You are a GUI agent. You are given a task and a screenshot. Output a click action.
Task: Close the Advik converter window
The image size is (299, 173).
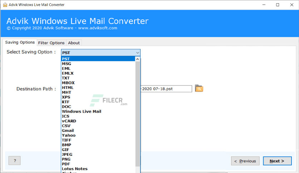(x=292, y=5)
